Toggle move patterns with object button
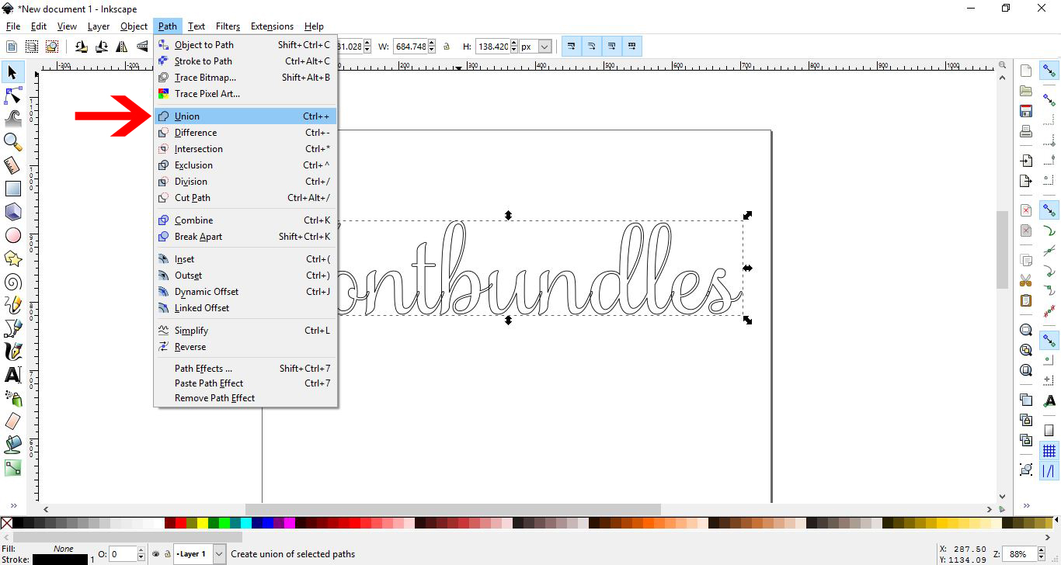1061x565 pixels. (632, 47)
